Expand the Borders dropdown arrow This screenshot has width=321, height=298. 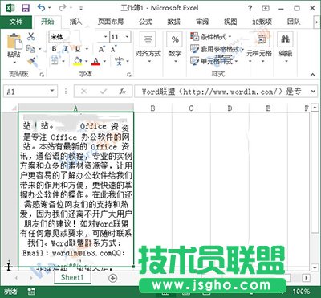(x=63, y=61)
